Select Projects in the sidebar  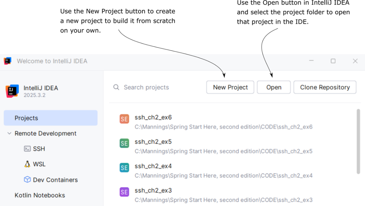click(50, 118)
